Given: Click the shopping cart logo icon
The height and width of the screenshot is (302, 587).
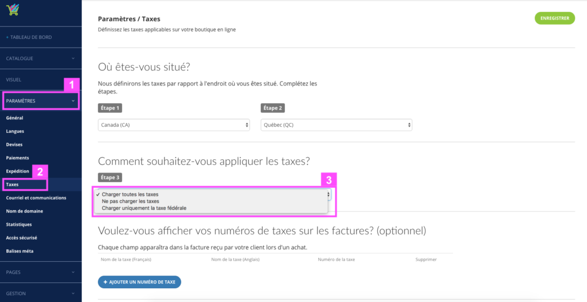Looking at the screenshot, I should point(12,9).
